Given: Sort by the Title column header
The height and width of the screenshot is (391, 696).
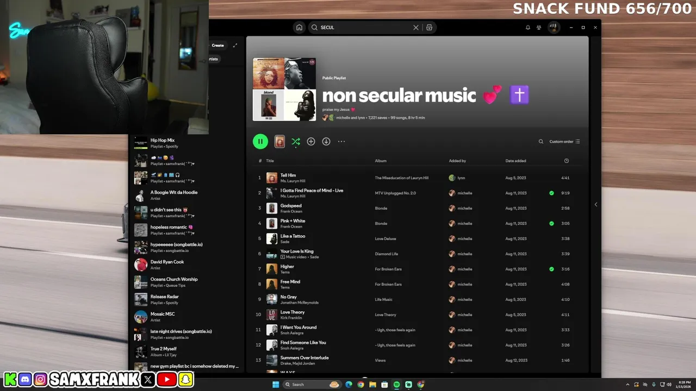Looking at the screenshot, I should coord(270,161).
